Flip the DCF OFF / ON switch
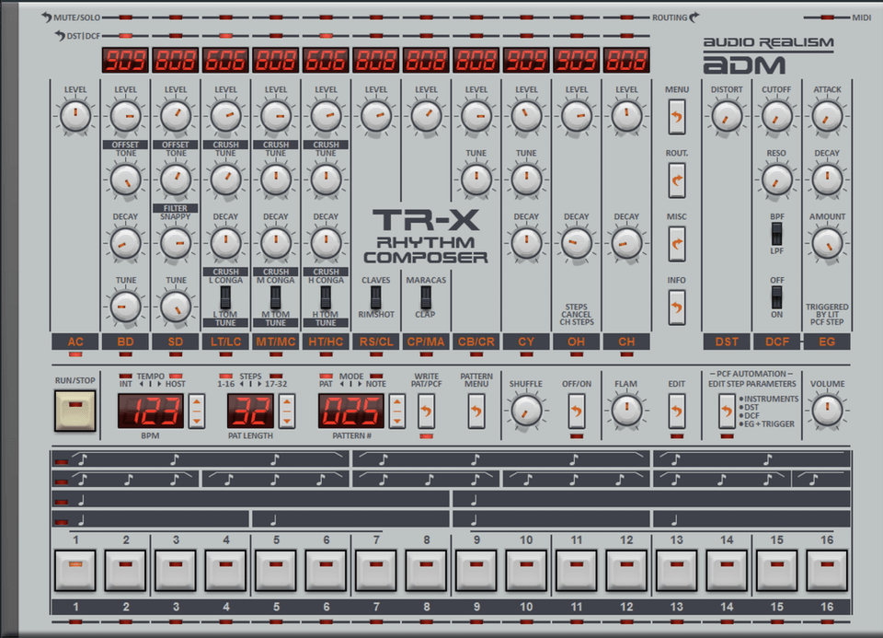Image resolution: width=883 pixels, height=638 pixels. point(776,297)
